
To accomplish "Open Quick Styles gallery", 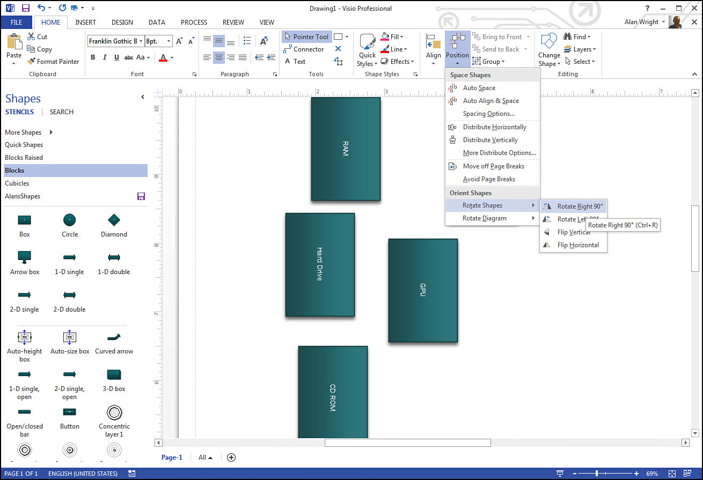I will point(368,50).
